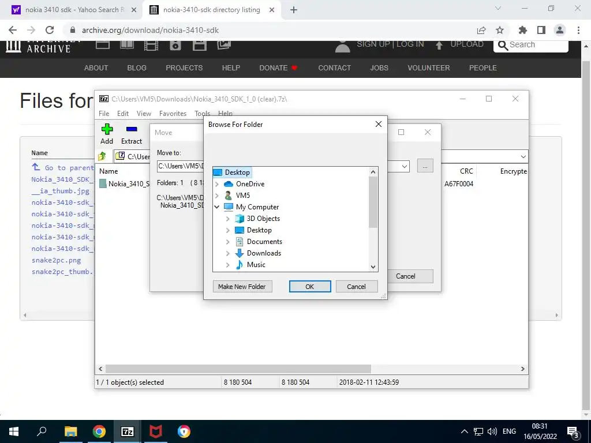Image resolution: width=591 pixels, height=443 pixels.
Task: Click the Name column header in 7-Zip
Action: click(x=109, y=171)
